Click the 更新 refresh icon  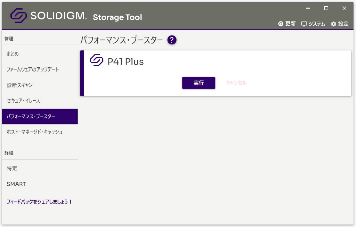tap(281, 24)
